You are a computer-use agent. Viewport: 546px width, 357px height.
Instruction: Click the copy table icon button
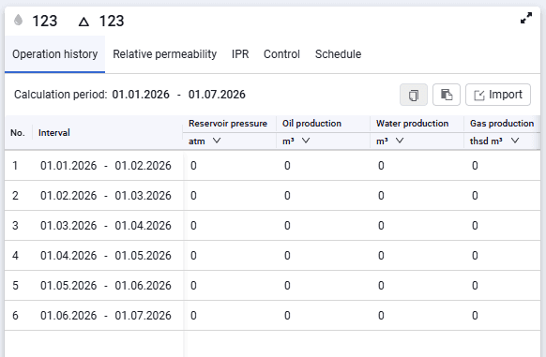click(414, 95)
